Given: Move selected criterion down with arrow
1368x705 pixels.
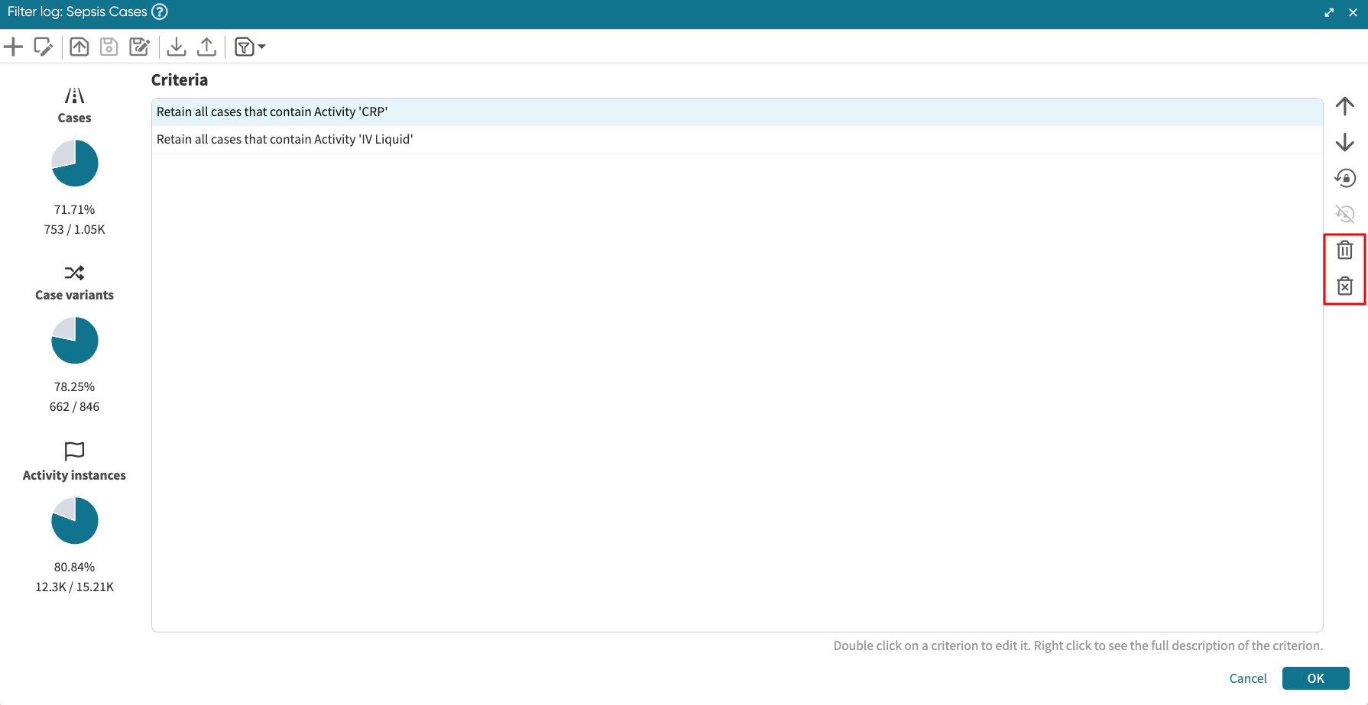Looking at the screenshot, I should click(x=1344, y=143).
